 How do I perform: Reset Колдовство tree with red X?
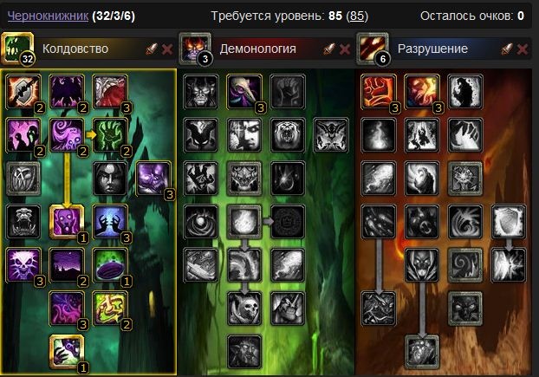coord(167,49)
